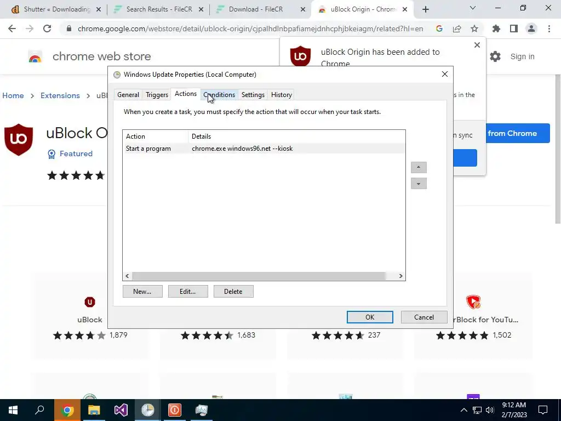Open File Explorer from the taskbar

94,410
